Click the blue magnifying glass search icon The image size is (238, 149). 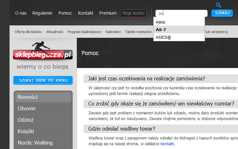point(219,5)
